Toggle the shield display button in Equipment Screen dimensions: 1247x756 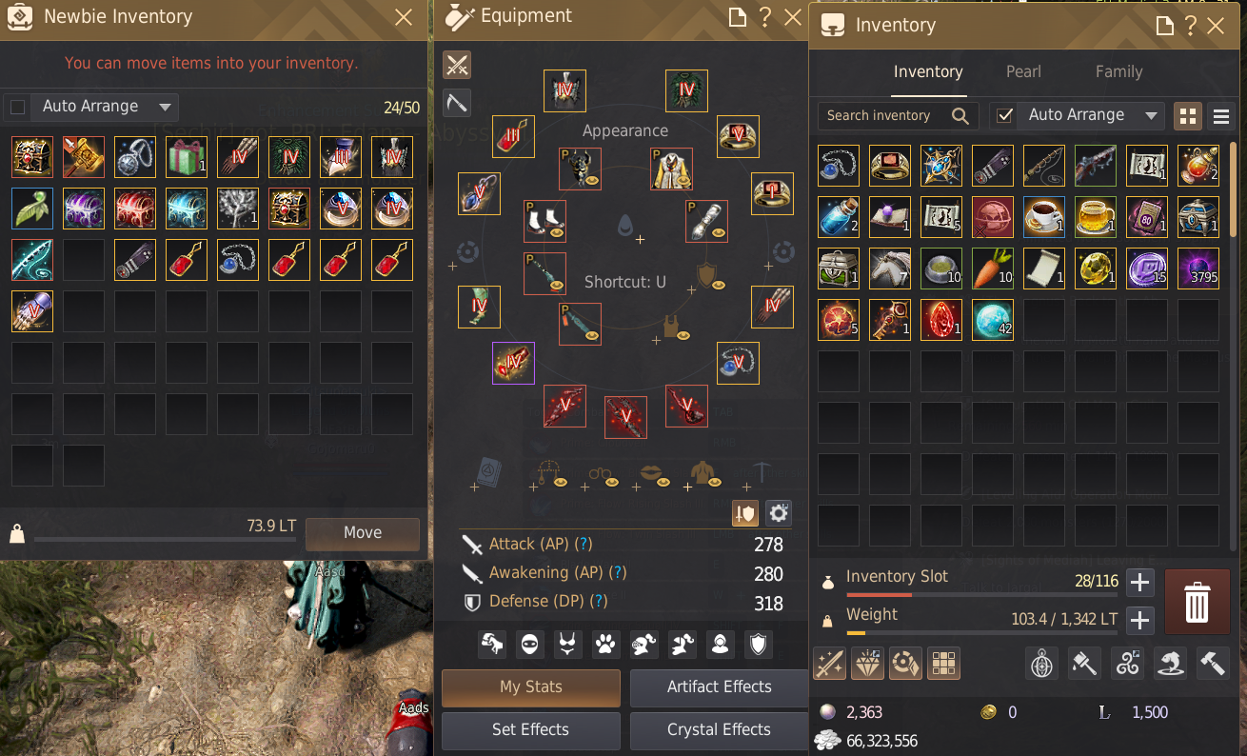click(x=744, y=513)
